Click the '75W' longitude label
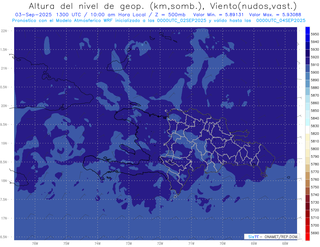This screenshot has height=247, width=320. [x=66, y=243]
